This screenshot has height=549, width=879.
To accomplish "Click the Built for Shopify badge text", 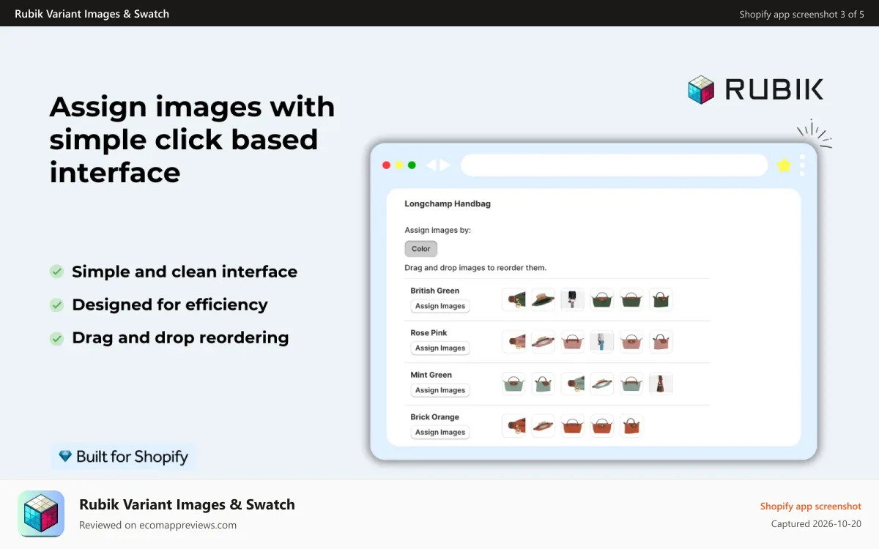I will (132, 457).
